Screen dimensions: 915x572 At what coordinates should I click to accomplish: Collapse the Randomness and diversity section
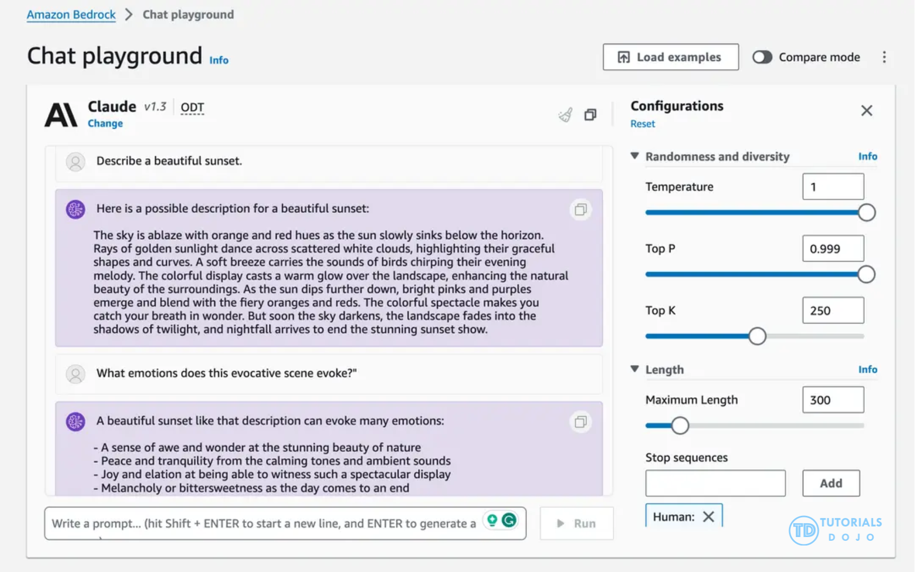635,156
